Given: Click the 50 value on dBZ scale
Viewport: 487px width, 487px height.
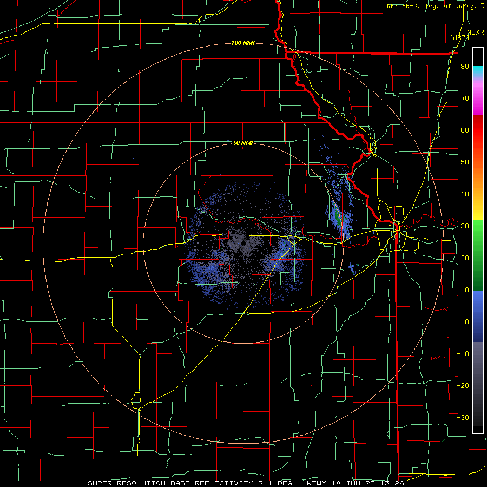Looking at the screenshot, I should pos(465,162).
